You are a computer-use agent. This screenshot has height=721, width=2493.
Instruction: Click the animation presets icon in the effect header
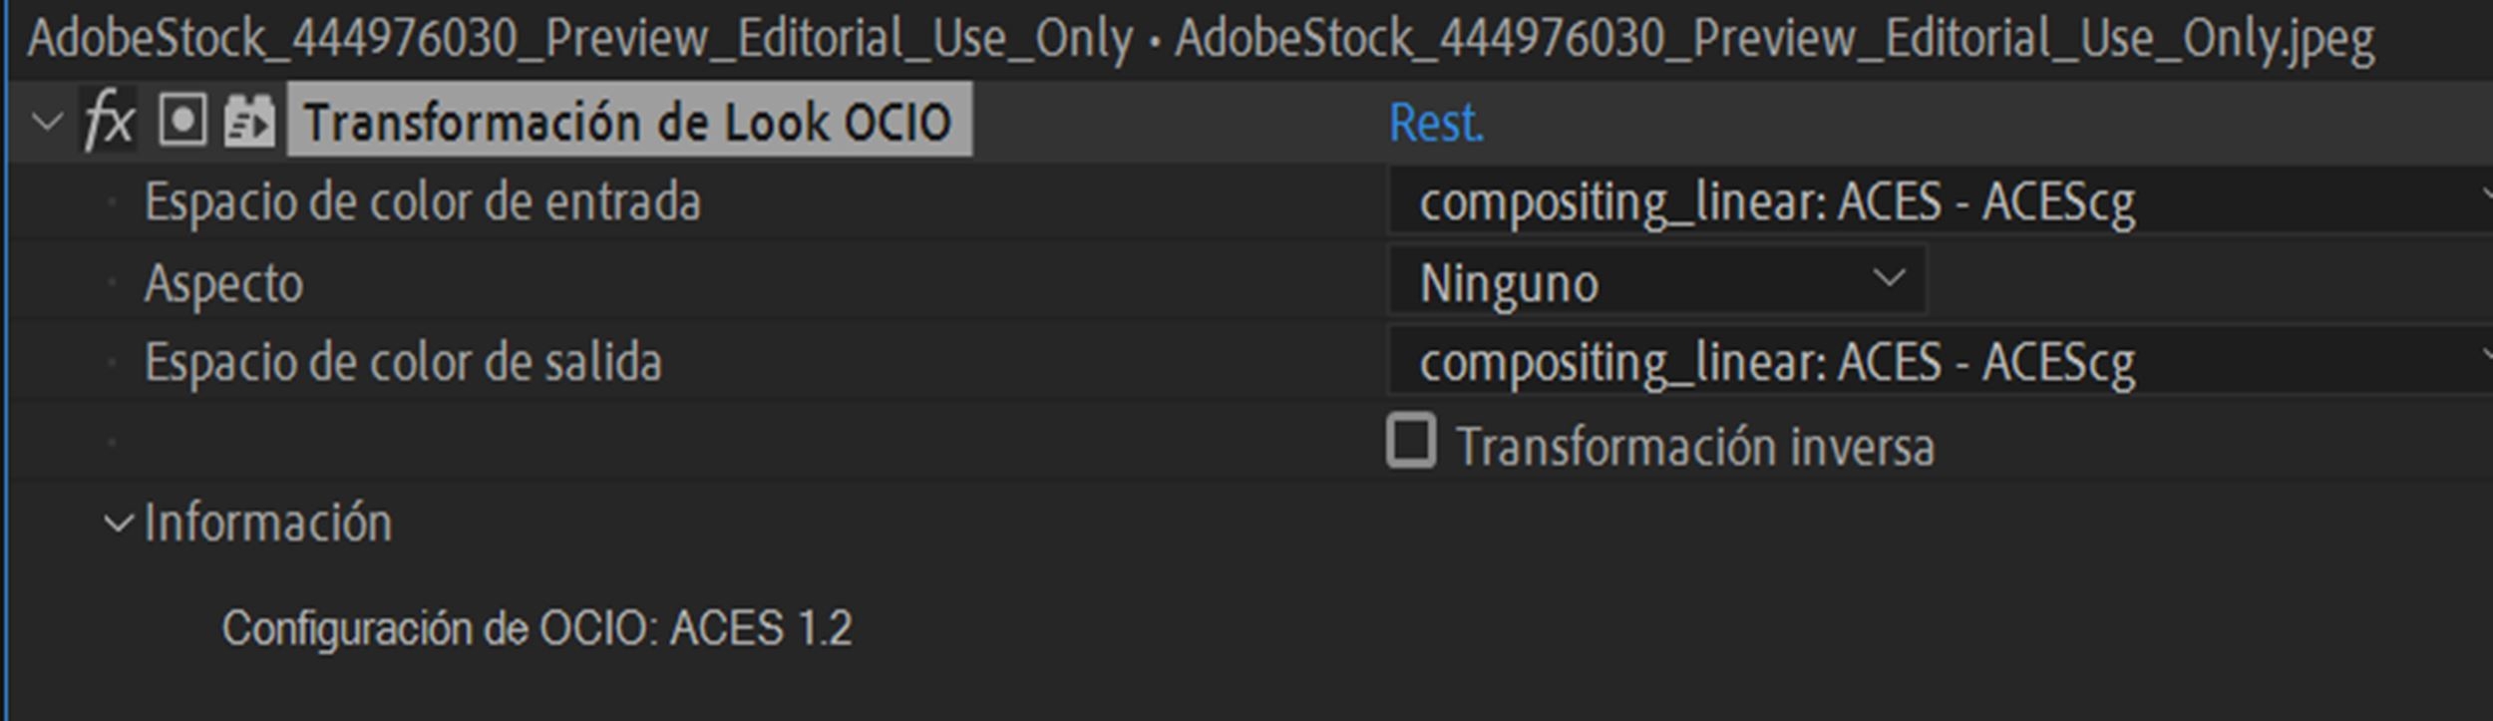249,121
